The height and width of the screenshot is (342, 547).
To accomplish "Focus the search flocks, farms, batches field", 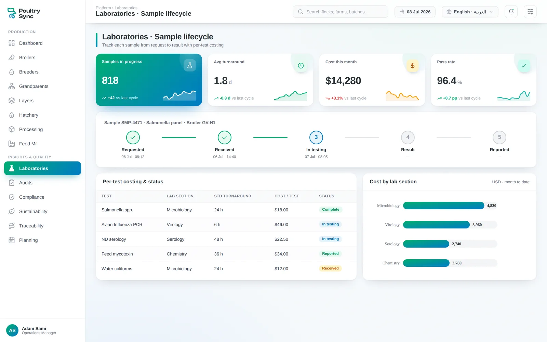I will tap(341, 12).
